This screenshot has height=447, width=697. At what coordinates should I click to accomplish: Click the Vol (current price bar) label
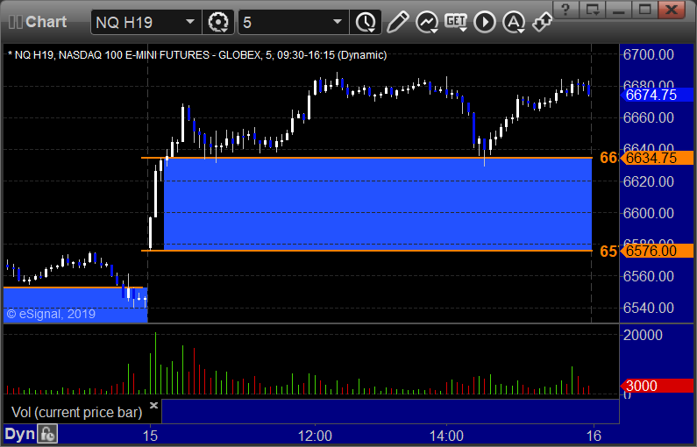click(x=76, y=412)
